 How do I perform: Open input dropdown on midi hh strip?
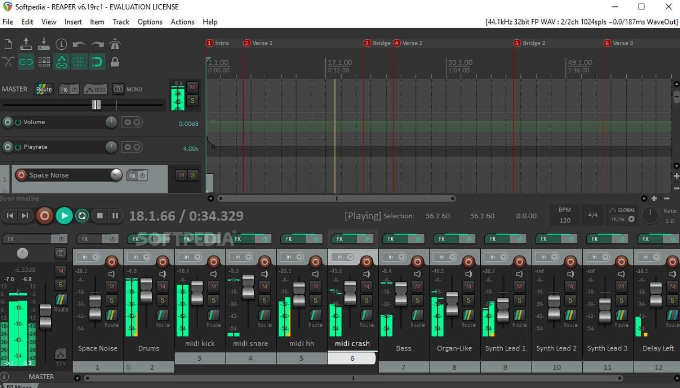pyautogui.click(x=291, y=257)
